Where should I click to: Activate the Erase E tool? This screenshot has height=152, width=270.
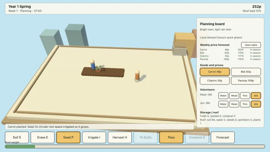point(42,137)
